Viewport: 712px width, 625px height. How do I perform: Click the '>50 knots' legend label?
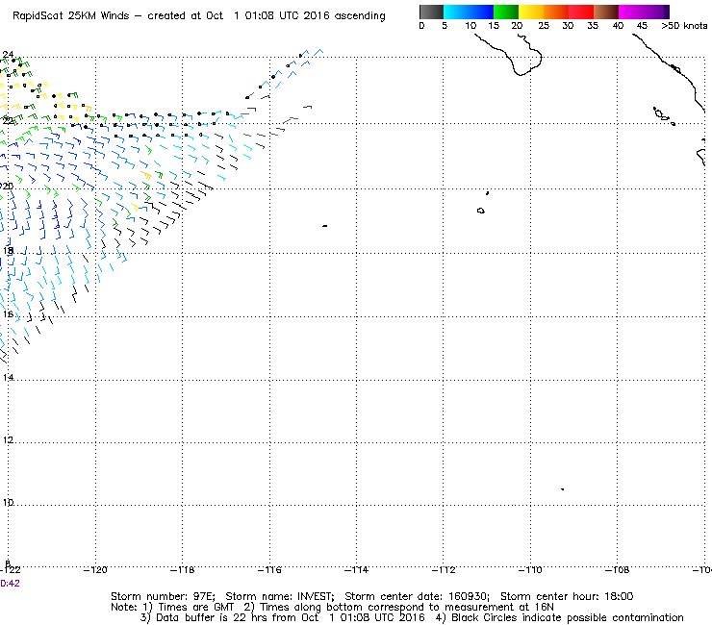point(684,26)
